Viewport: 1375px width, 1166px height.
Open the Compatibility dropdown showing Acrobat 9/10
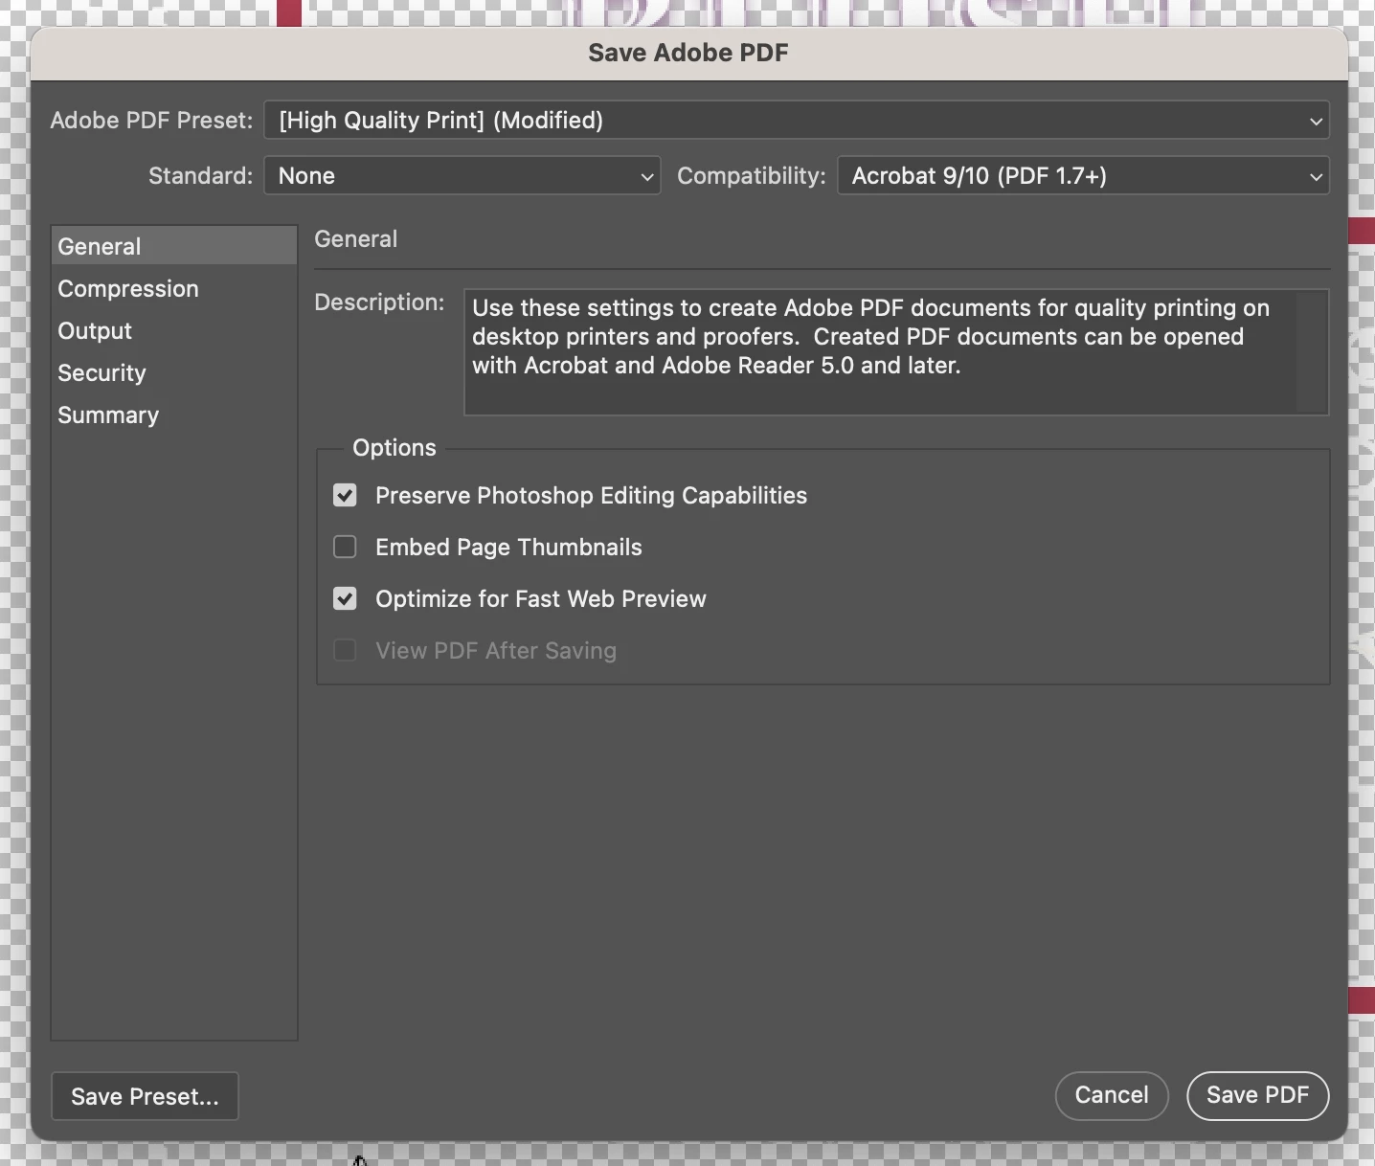(x=1083, y=176)
